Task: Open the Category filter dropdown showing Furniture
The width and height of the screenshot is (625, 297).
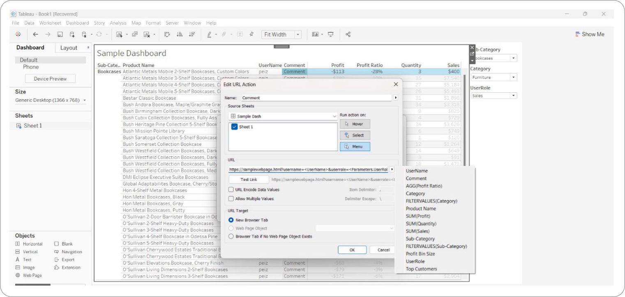Action: pyautogui.click(x=494, y=77)
